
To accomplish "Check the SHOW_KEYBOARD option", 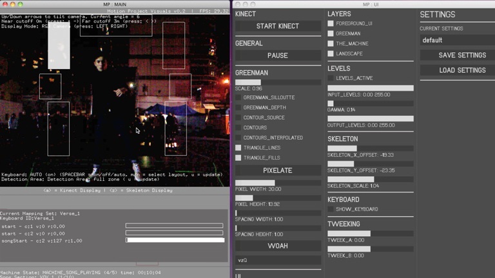I will [331, 209].
